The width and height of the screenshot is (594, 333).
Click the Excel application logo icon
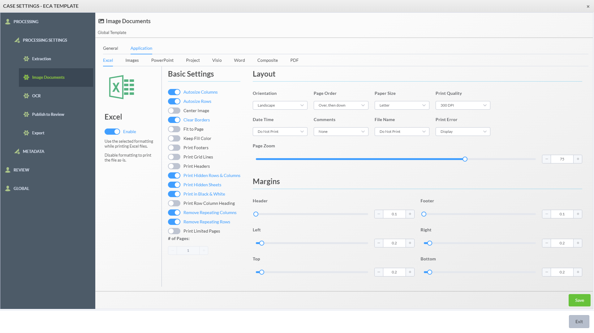click(x=122, y=87)
